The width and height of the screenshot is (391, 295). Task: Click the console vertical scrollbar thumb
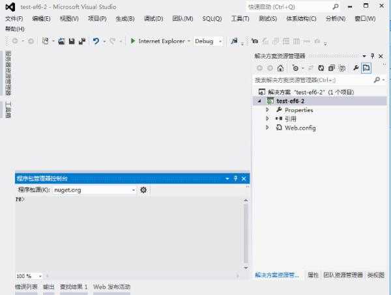246,234
